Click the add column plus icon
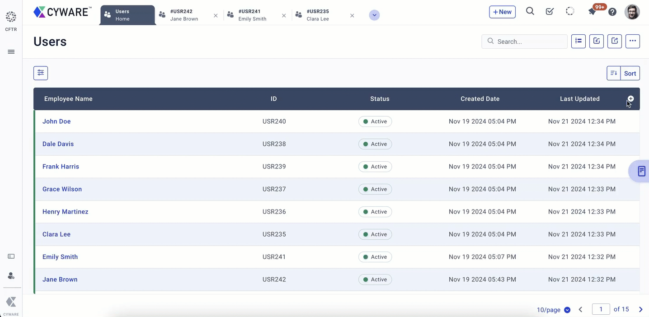This screenshot has height=317, width=649. (x=630, y=99)
